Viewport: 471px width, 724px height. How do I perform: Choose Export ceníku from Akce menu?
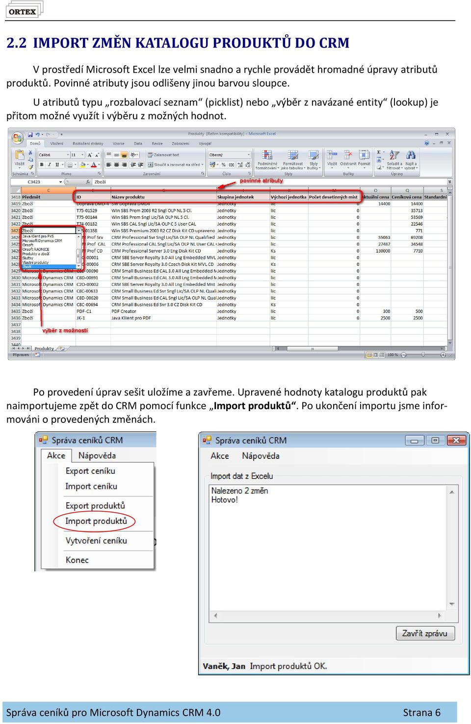tap(90, 471)
